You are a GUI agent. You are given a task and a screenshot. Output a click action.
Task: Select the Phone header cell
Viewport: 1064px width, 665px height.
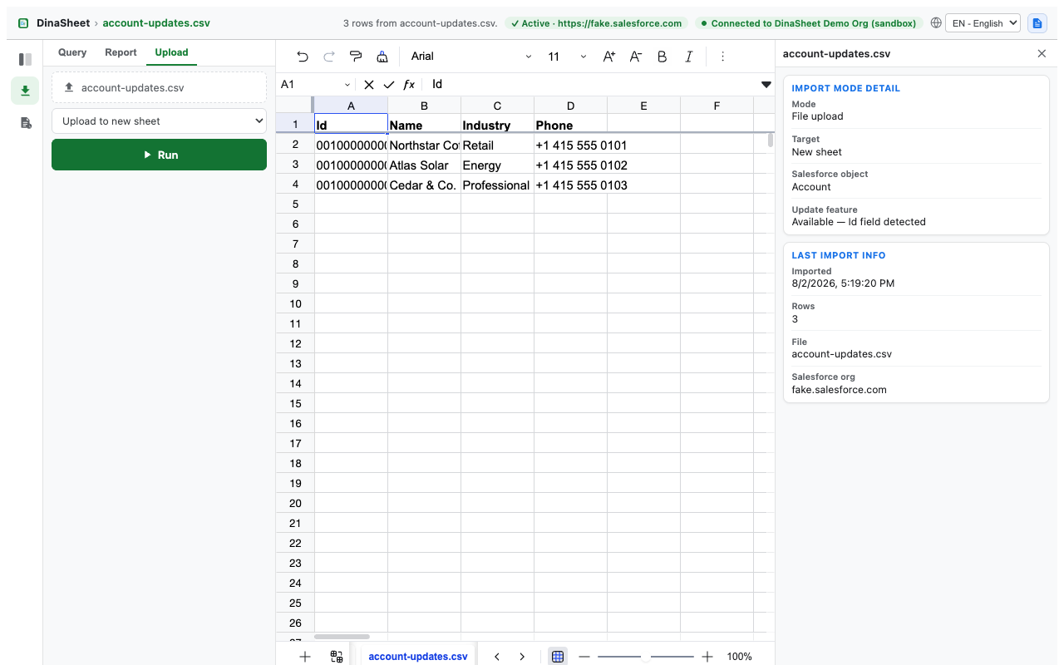click(x=570, y=124)
